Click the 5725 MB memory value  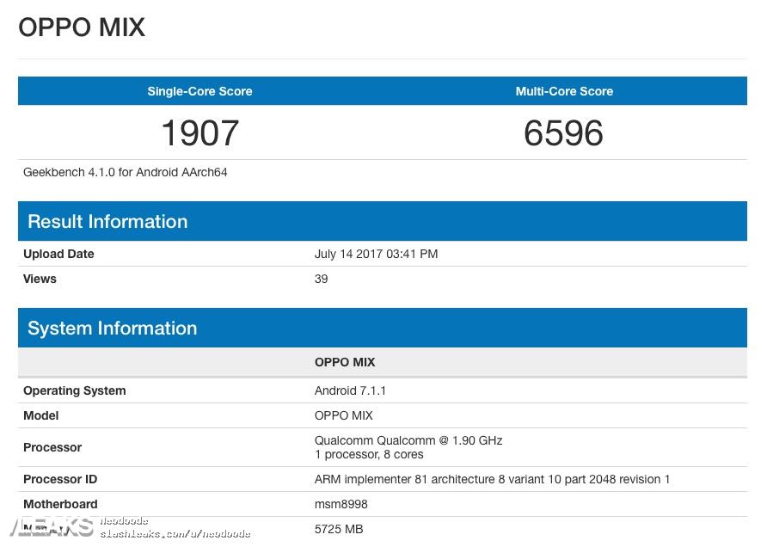tap(339, 529)
